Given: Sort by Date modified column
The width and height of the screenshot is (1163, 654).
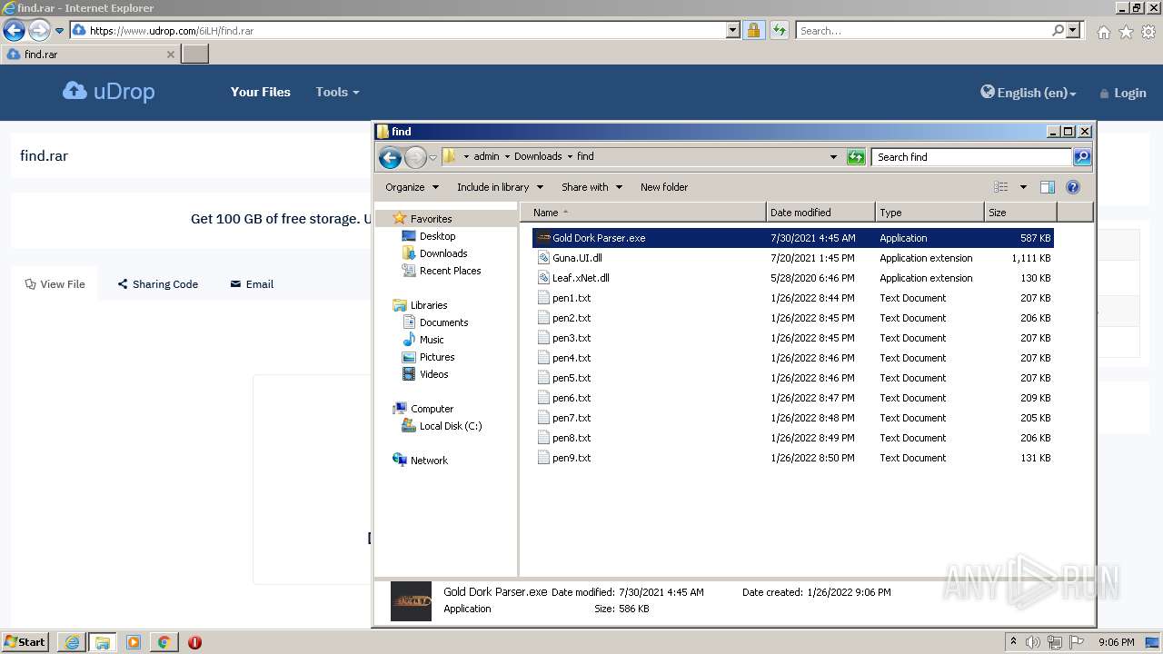Looking at the screenshot, I should [x=820, y=213].
